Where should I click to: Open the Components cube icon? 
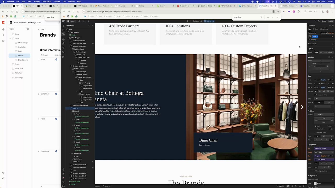click(63, 39)
